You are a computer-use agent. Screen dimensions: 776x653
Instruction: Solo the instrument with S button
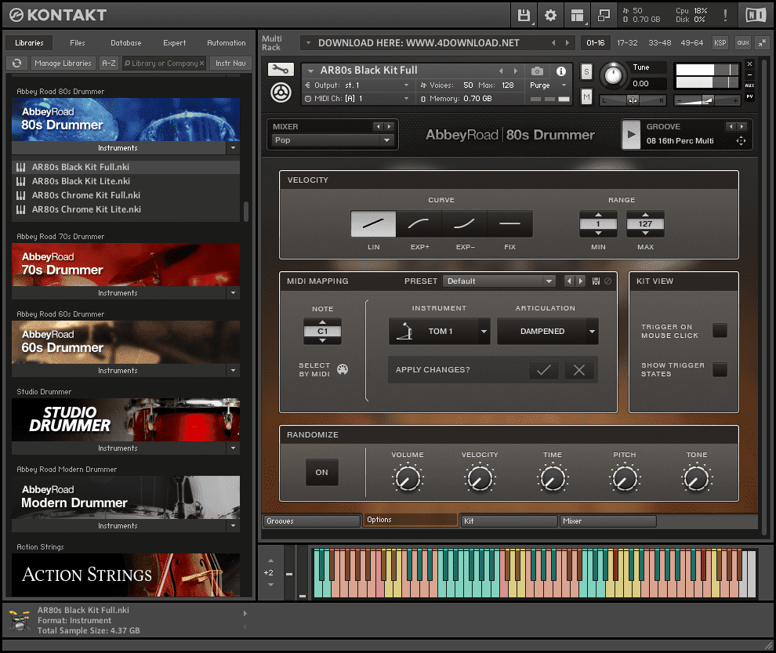[586, 72]
